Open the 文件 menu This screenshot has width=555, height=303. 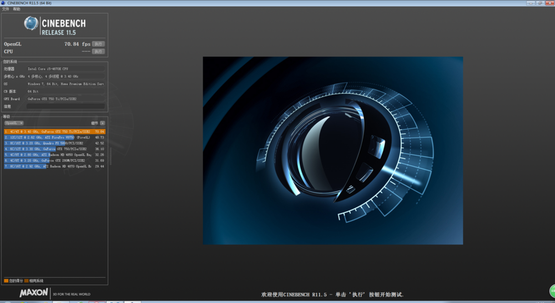pos(6,9)
